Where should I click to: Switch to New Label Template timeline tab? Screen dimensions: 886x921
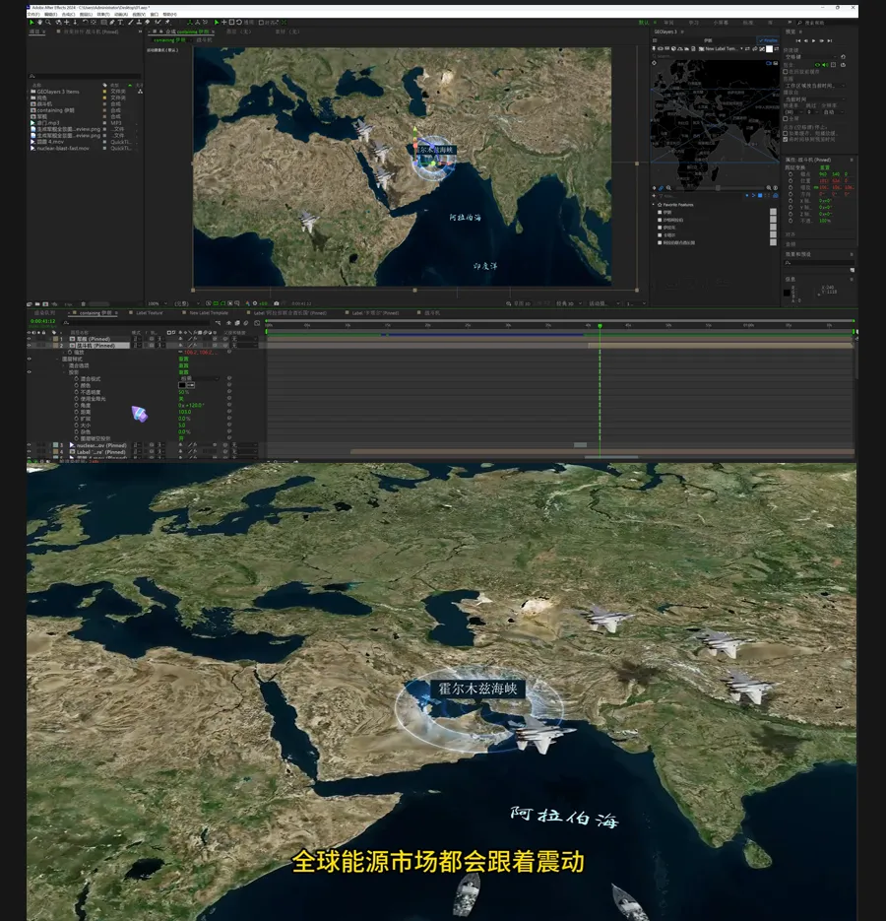pos(209,313)
